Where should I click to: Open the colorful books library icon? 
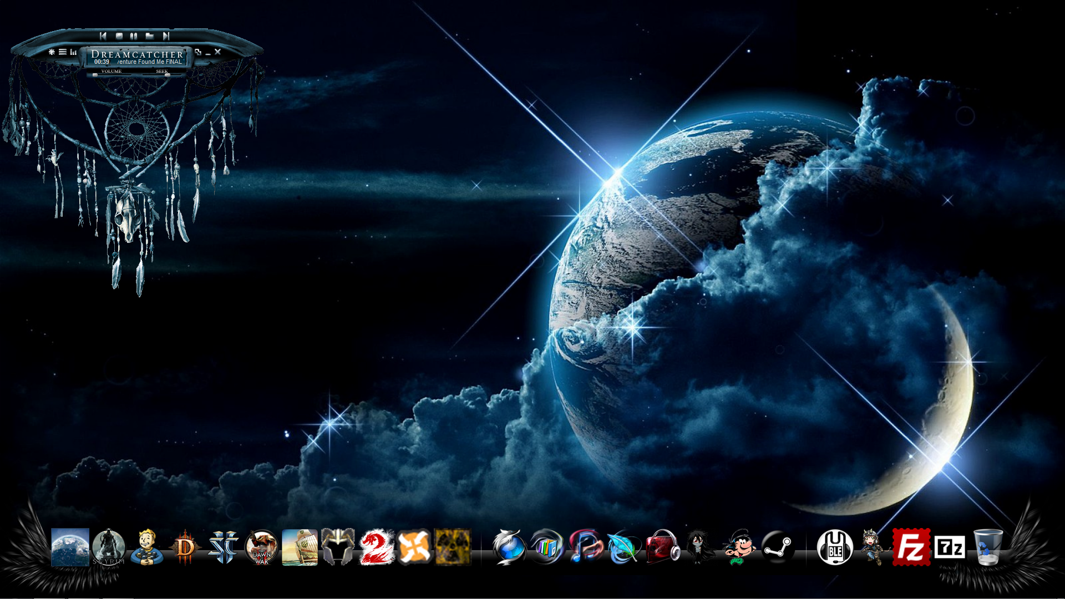[547, 547]
